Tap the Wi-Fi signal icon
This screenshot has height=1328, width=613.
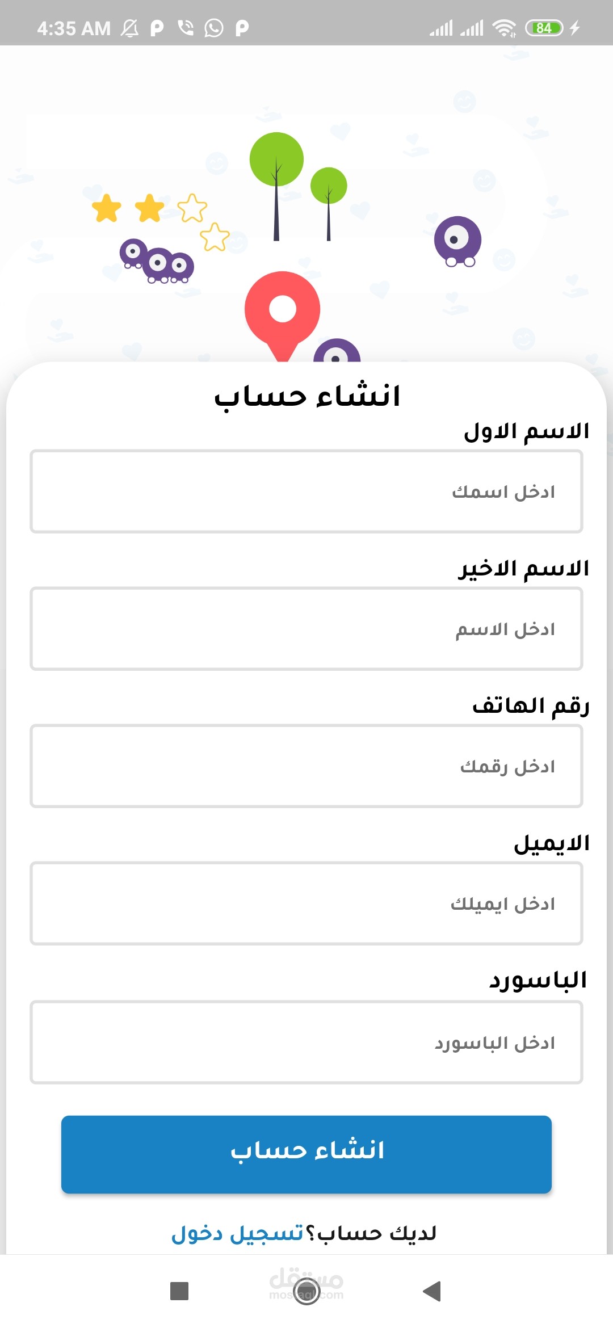(x=504, y=28)
